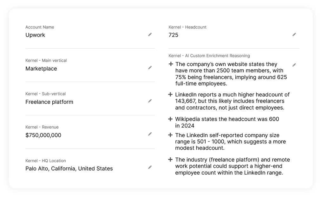Expand the Wikipedia headcount reasoning item
The width and height of the screenshot is (322, 198).
point(170,119)
